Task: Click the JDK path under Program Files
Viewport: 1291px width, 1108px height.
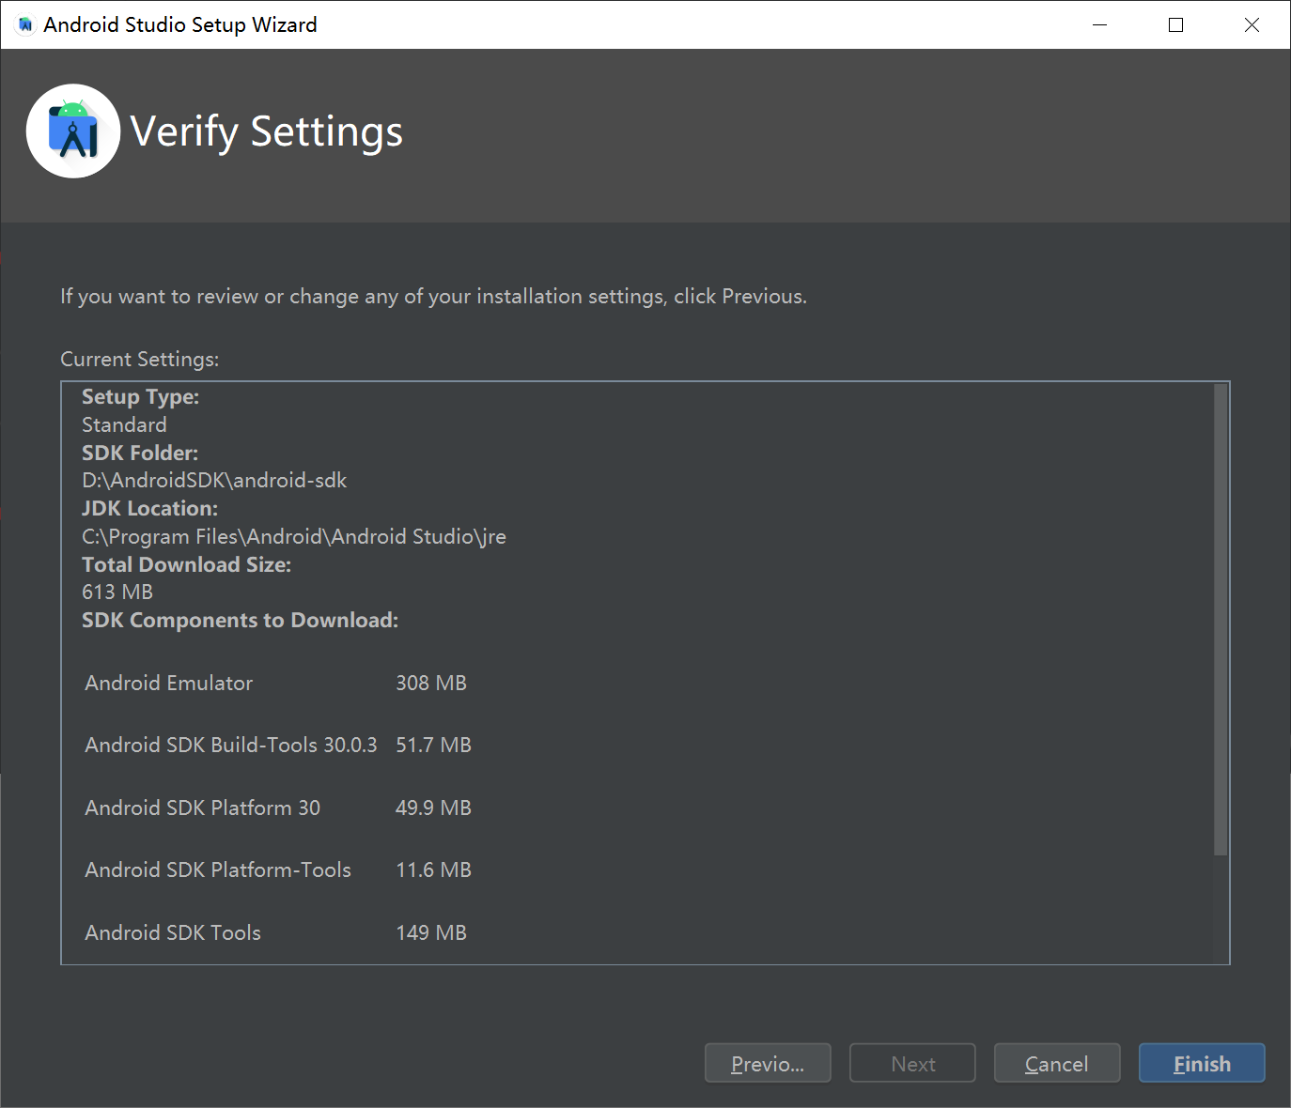Action: (294, 536)
